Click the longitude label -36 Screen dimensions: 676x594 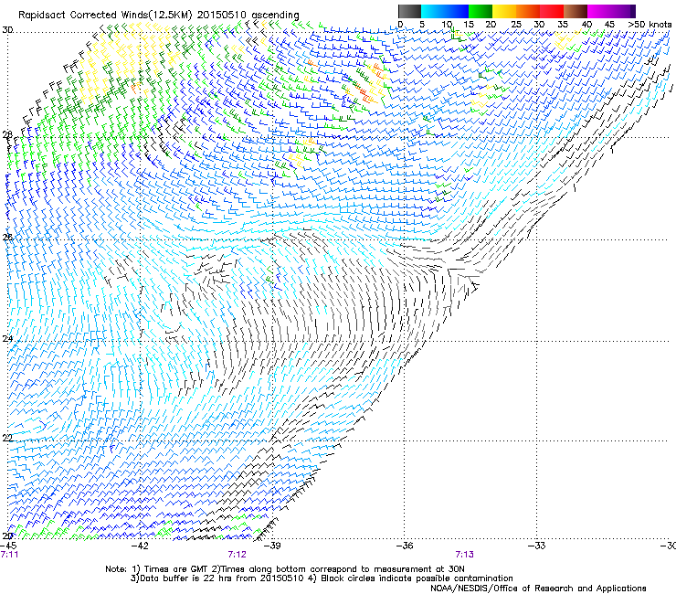(x=405, y=546)
